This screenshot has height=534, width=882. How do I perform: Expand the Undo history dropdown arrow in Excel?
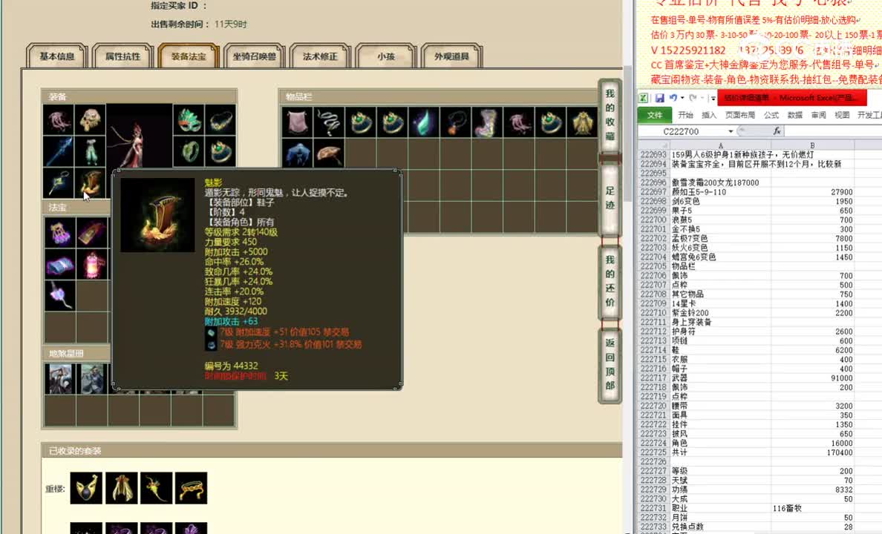[x=682, y=98]
